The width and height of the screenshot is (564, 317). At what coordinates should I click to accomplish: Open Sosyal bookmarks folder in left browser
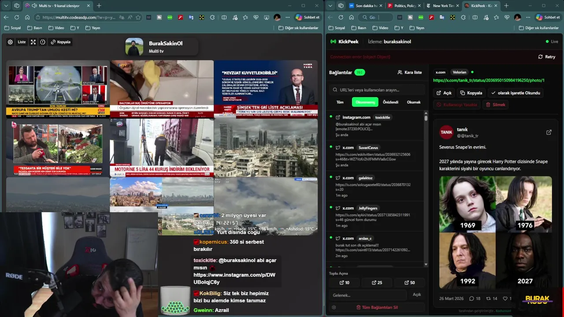tap(12, 28)
